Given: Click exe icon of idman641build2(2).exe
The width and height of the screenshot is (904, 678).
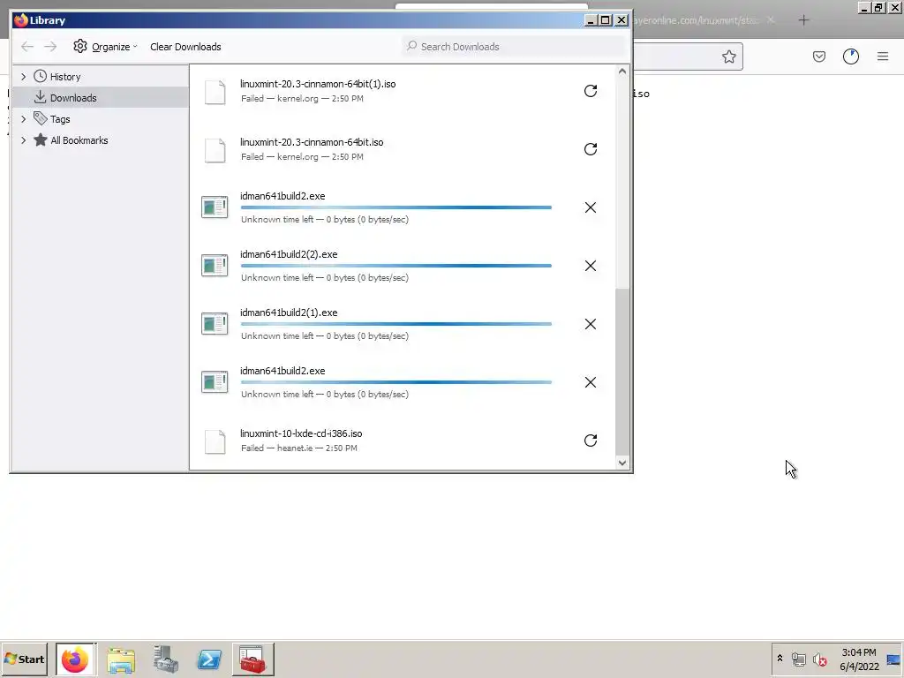Looking at the screenshot, I should (215, 266).
